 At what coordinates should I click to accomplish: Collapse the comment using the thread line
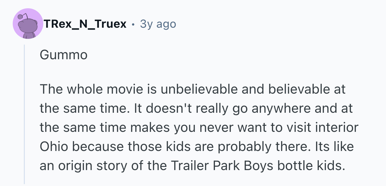pyautogui.click(x=24, y=115)
